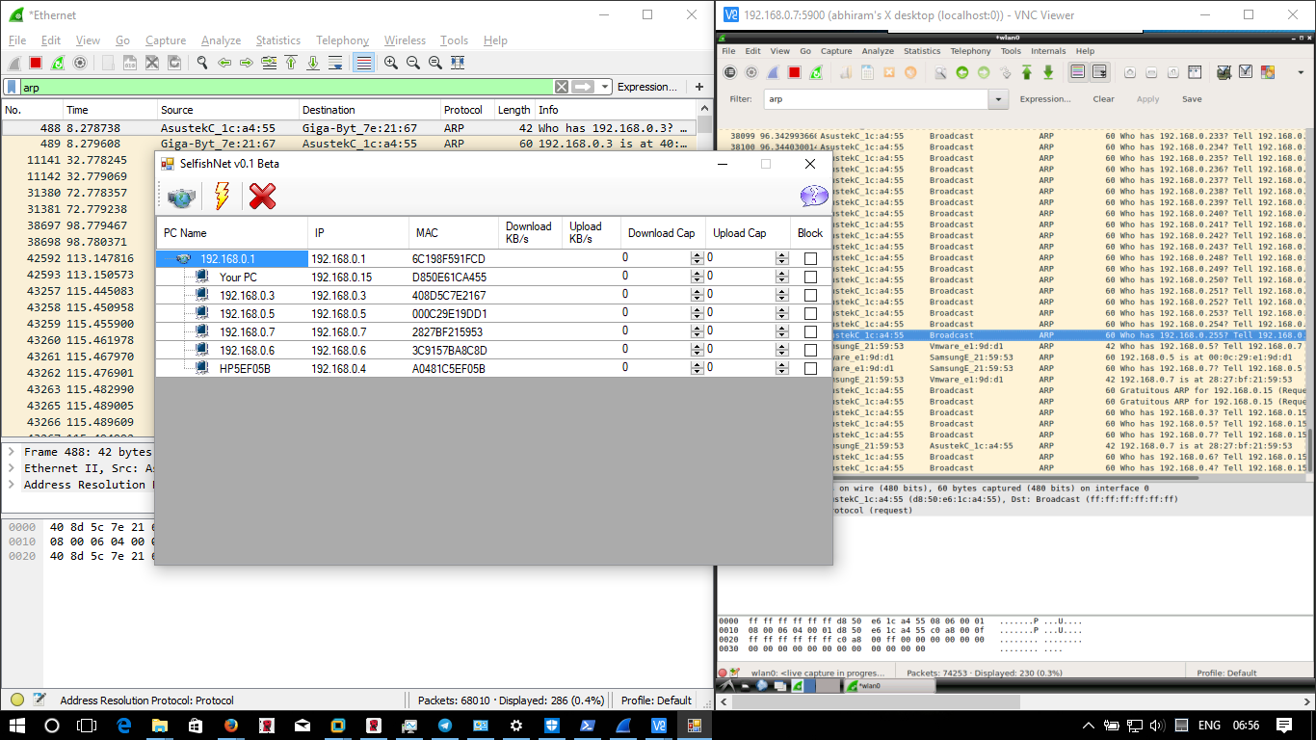Jump to last packet in Ethernet window
Image resolution: width=1316 pixels, height=740 pixels.
(x=313, y=63)
